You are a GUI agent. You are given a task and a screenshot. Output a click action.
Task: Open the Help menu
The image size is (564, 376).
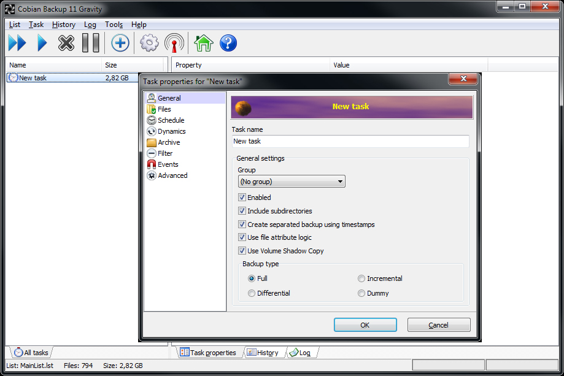pyautogui.click(x=139, y=25)
